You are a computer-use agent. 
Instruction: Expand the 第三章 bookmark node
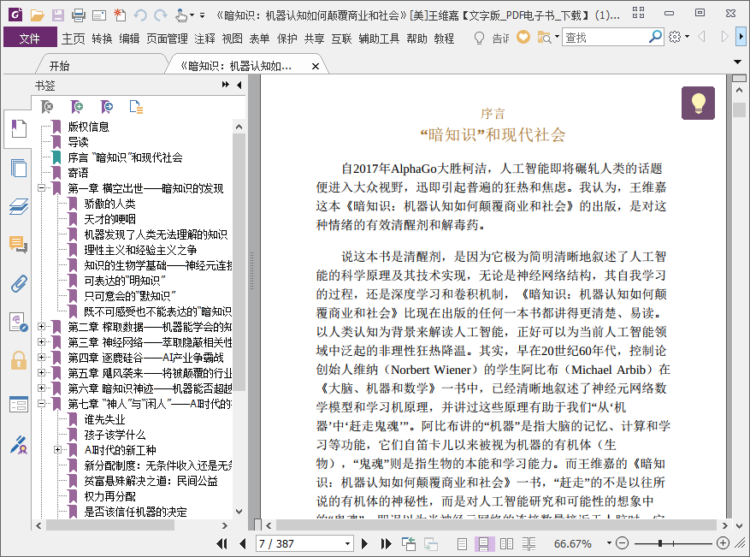[x=42, y=341]
